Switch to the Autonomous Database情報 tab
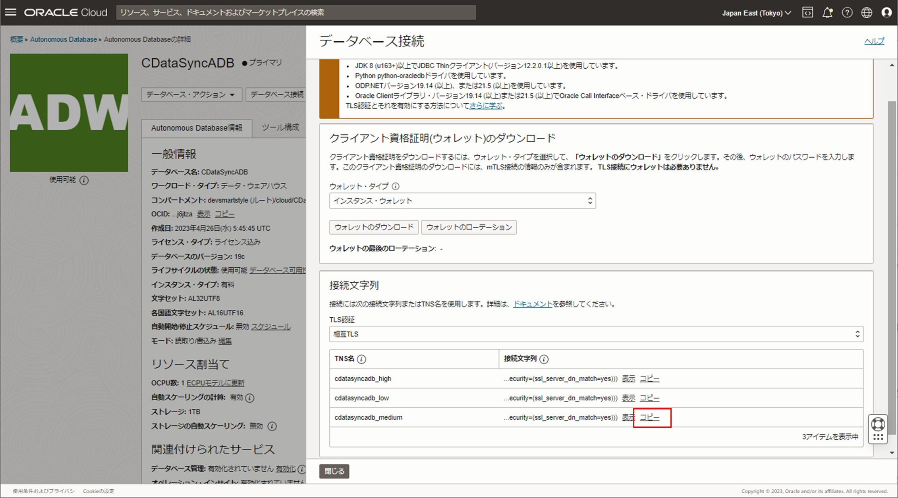 coord(197,128)
